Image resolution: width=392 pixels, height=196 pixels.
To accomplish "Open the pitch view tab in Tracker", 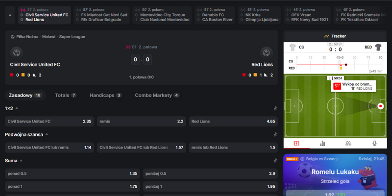I will click(296, 143).
